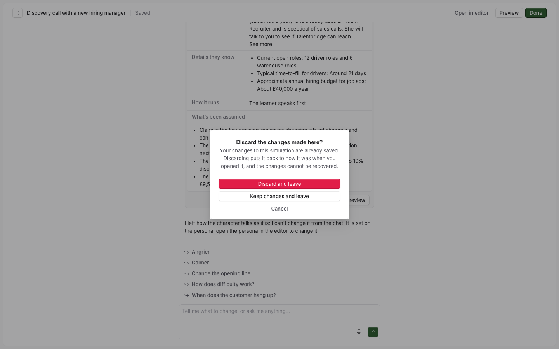Ask How does difficulty work?
Image resolution: width=559 pixels, height=349 pixels.
pyautogui.click(x=223, y=284)
